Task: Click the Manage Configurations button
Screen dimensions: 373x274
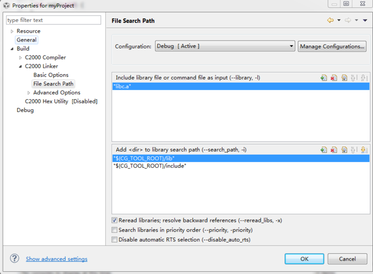Action: (x=332, y=46)
